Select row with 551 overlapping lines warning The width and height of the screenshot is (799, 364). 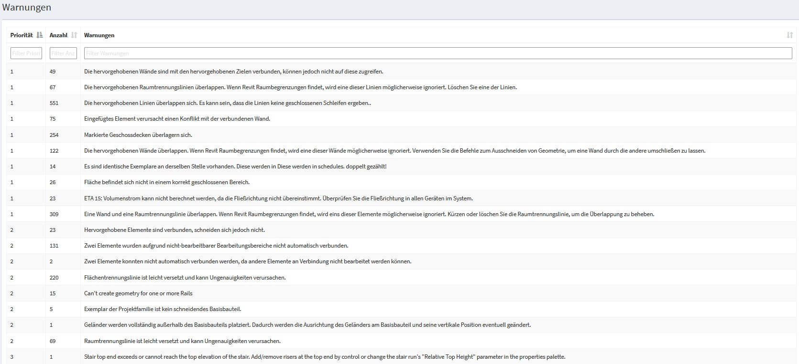point(227,103)
